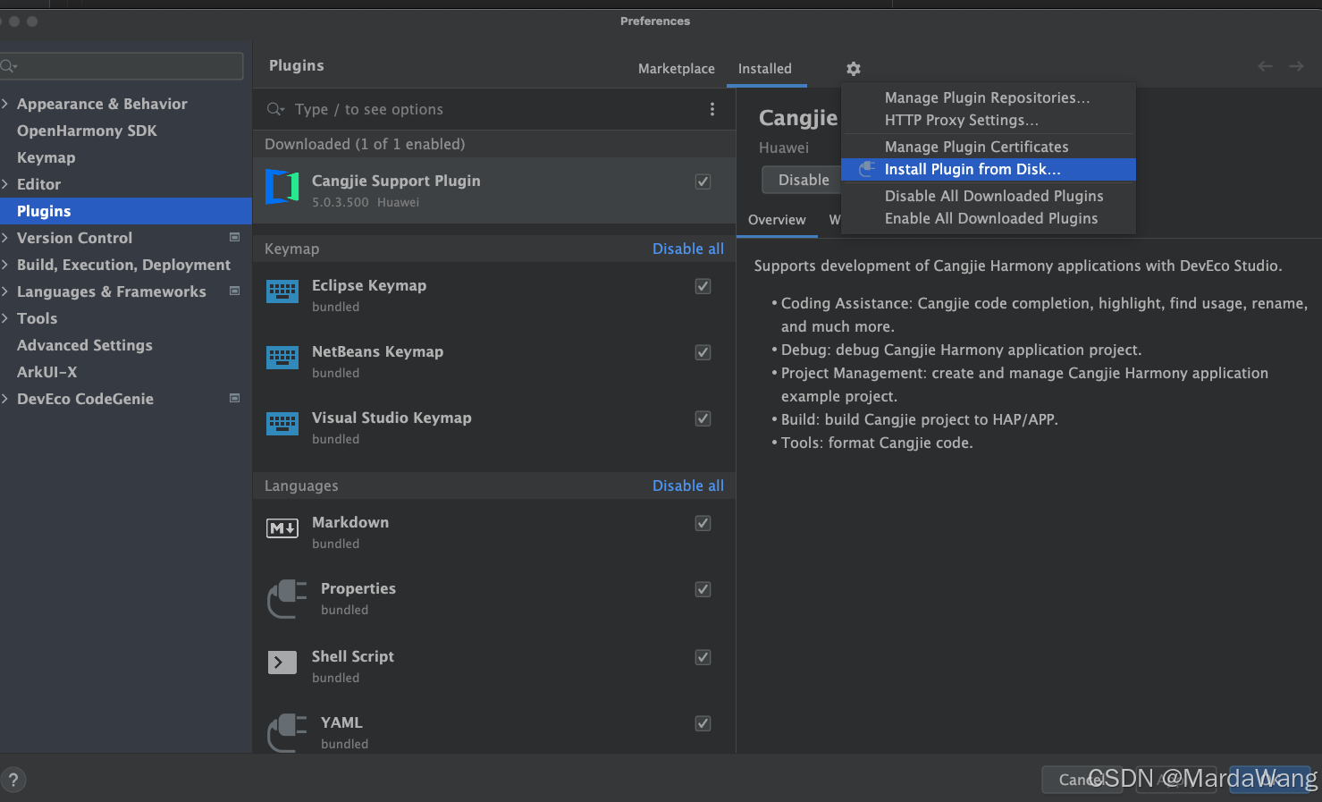Select Install Plugin from Disk menu item
Screen dimensions: 1322x802
(x=972, y=170)
